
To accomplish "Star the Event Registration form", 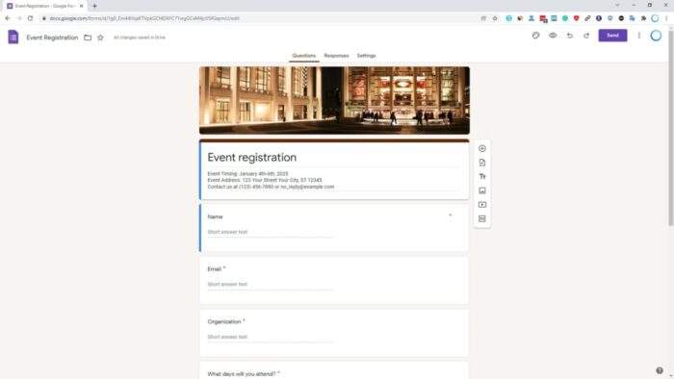I will coord(100,38).
